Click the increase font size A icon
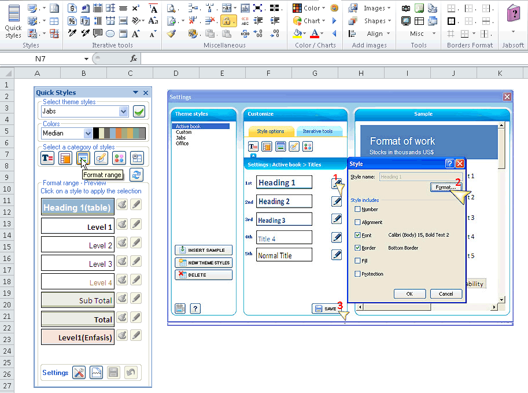Viewport: 528px width, 393px height. click(136, 34)
